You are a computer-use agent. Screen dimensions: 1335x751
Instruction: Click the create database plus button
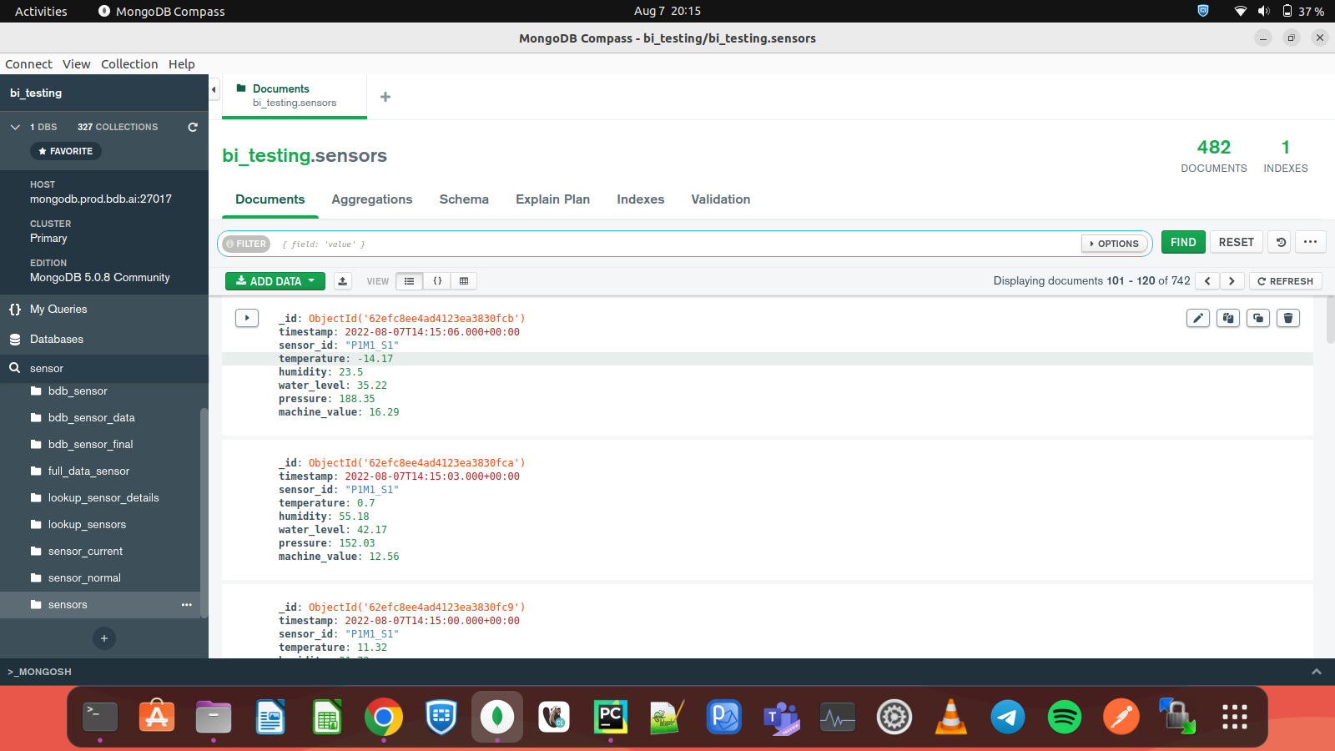(x=104, y=638)
